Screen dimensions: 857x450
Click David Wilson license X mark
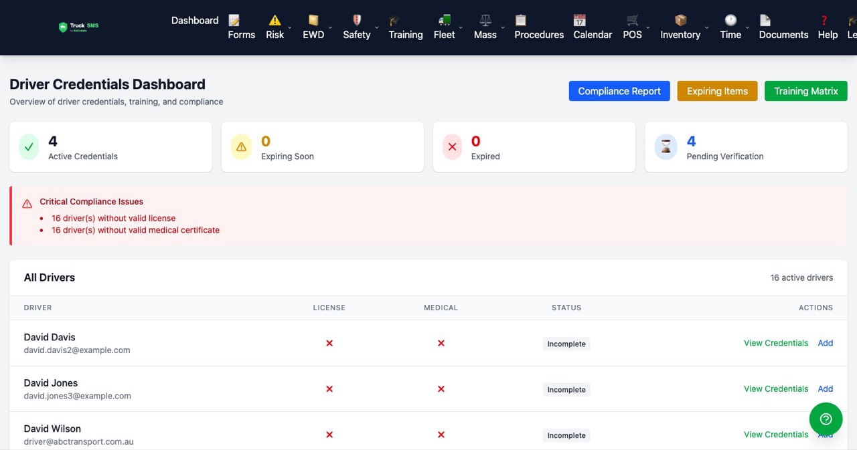point(329,435)
